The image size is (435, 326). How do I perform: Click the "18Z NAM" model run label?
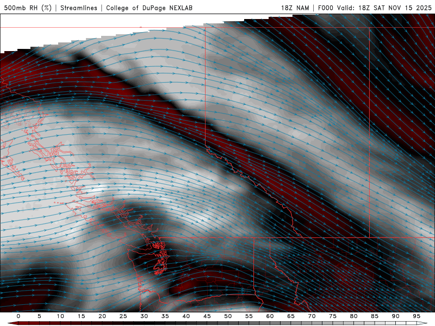click(295, 8)
